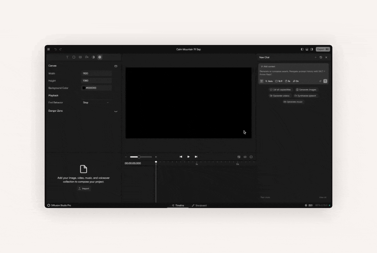This screenshot has width=377, height=253.
Task: Toggle the Auto model selector in the chat bar
Action: click(269, 81)
